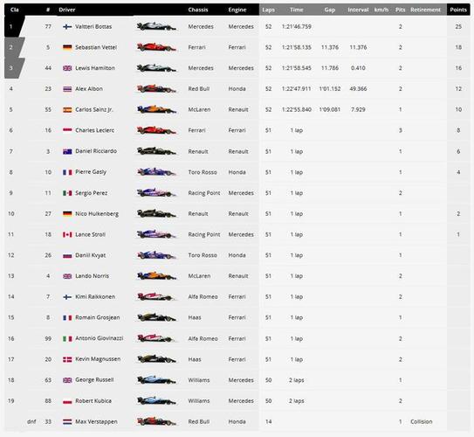Click the Mexican flag beside Sergio Perez

tap(67, 193)
